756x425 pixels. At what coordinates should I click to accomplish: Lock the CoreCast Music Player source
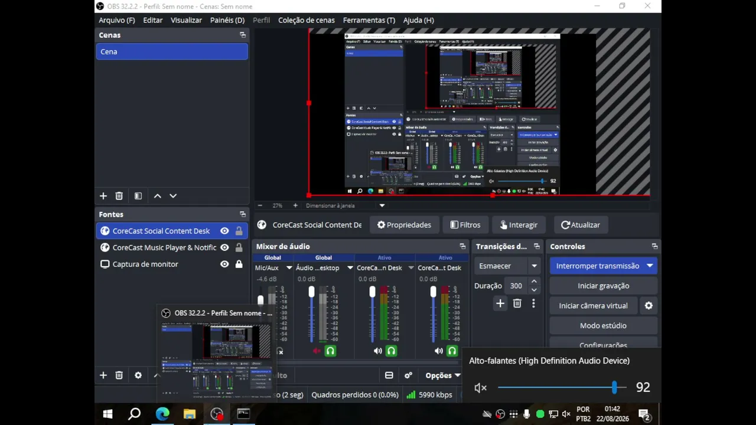click(239, 248)
